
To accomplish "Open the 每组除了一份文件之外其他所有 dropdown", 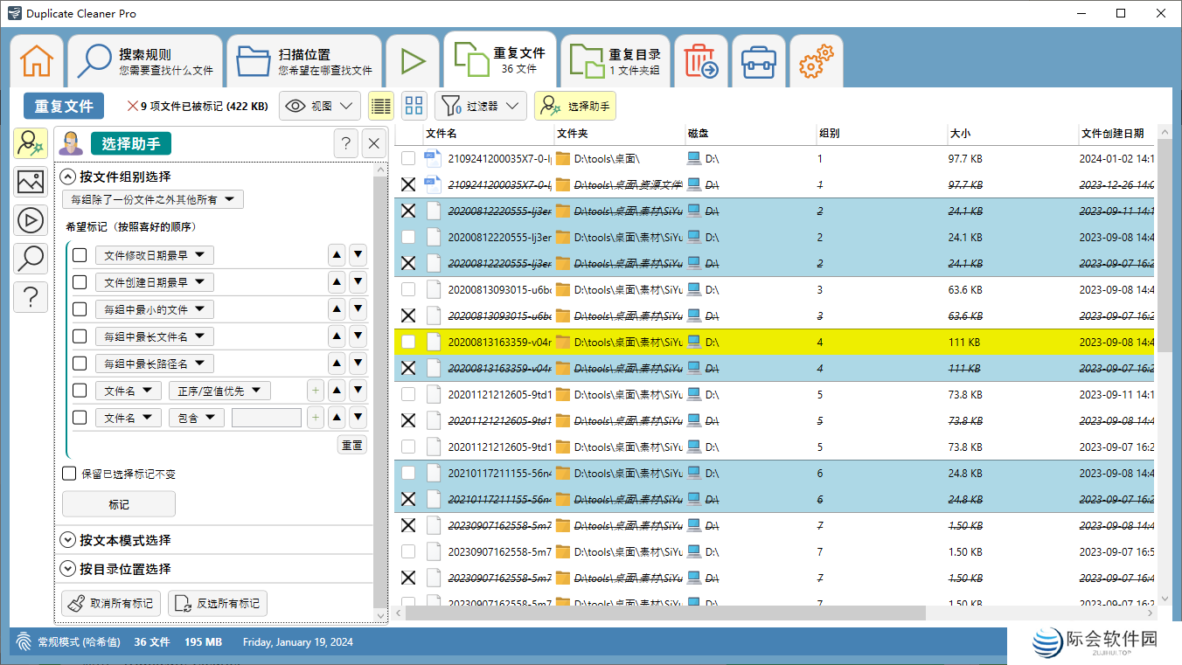I will pos(153,199).
